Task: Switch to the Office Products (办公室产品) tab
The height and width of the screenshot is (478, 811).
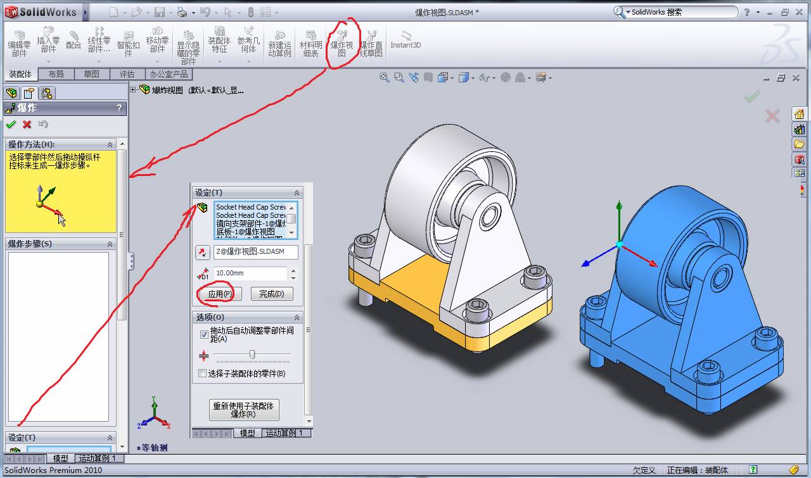Action: click(x=169, y=74)
